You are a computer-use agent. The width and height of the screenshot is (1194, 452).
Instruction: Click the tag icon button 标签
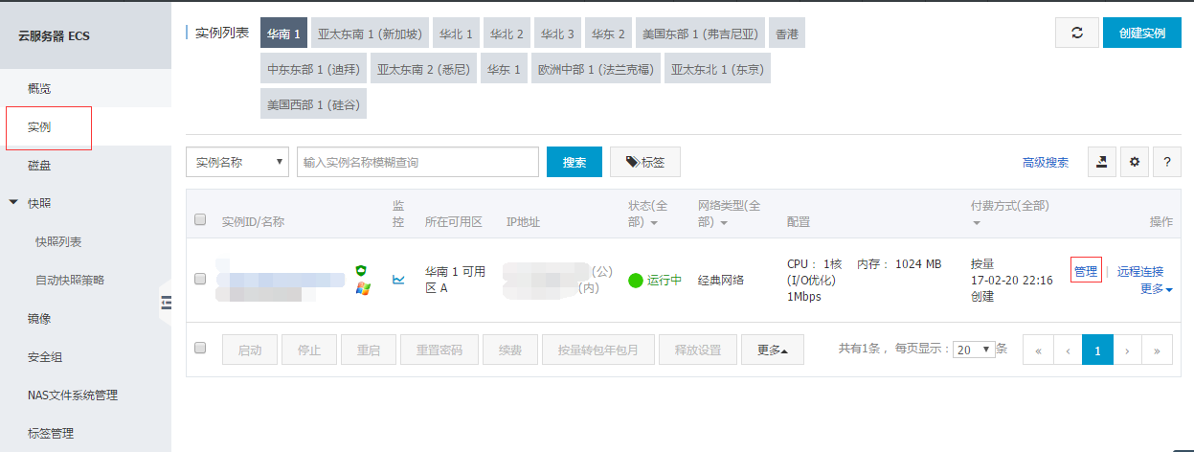click(x=645, y=162)
